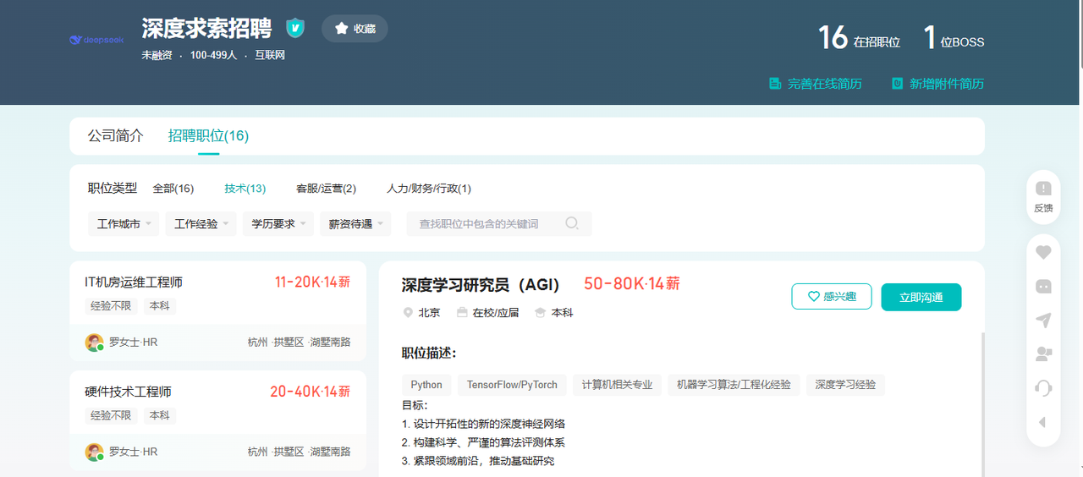
Task: Filter by 客服/运营(2) job type
Action: [x=326, y=189]
